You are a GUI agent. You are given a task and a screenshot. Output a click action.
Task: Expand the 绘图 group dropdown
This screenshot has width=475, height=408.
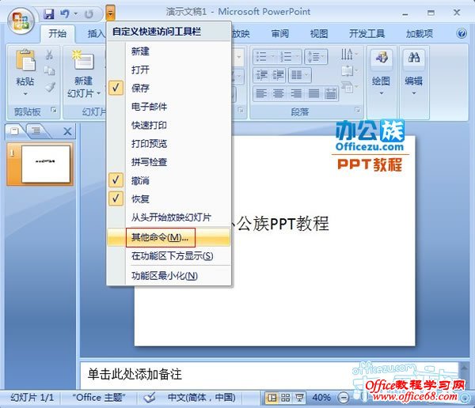click(x=381, y=93)
